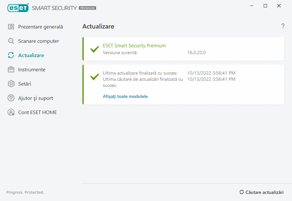Image resolution: width=292 pixels, height=201 pixels.
Task: Click the Scanare computer magnifier icon
Action: coord(11,41)
